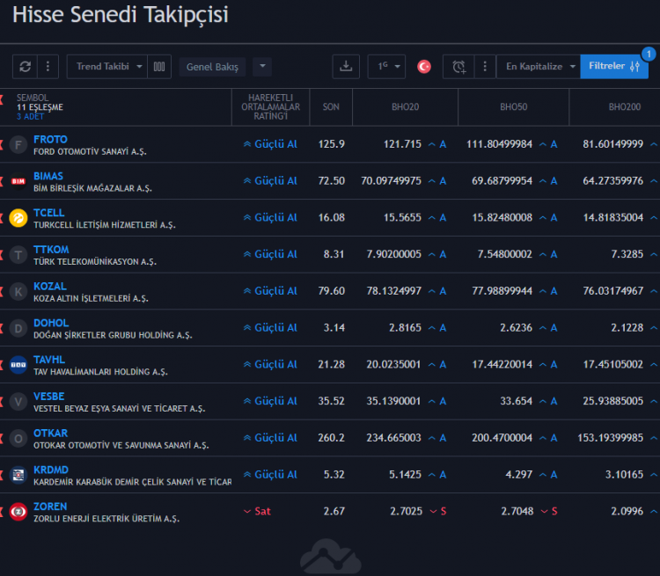The image size is (660, 576).
Task: Click the BHO50 value 17.44220014
Action: point(502,364)
